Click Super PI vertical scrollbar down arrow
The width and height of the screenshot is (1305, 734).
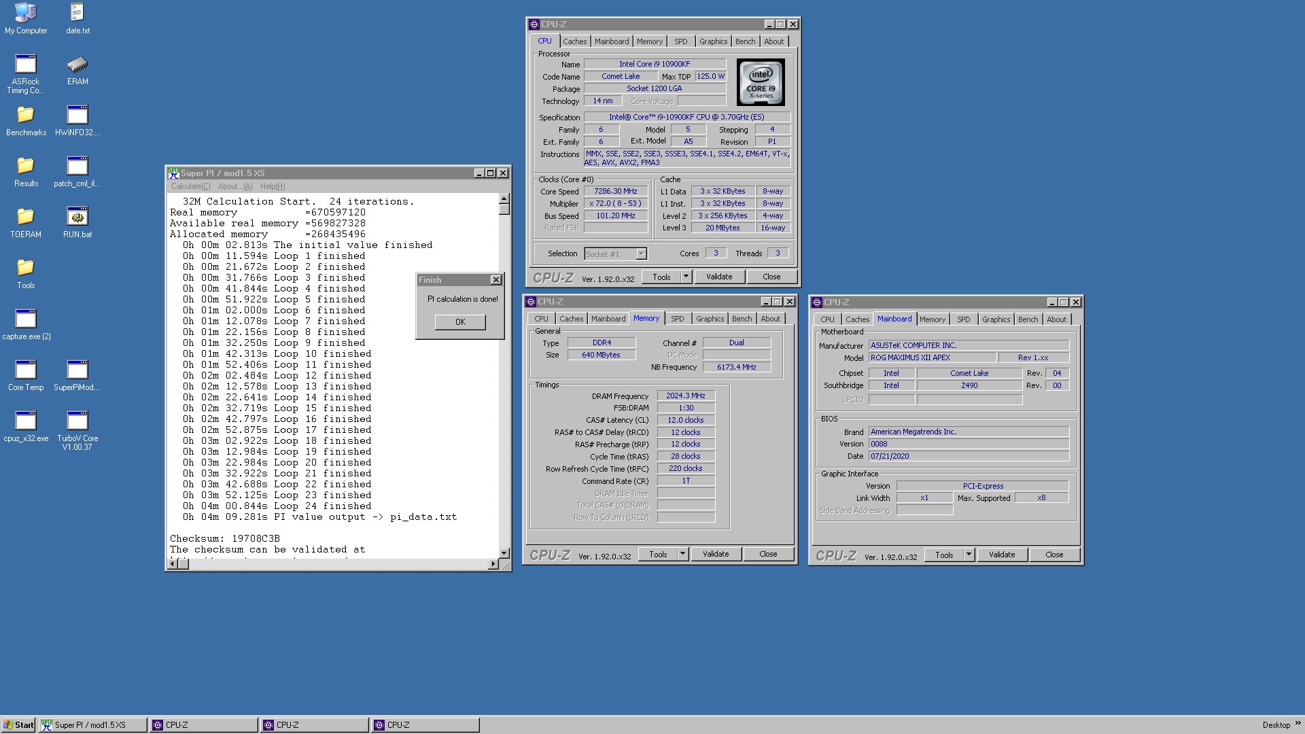click(504, 553)
